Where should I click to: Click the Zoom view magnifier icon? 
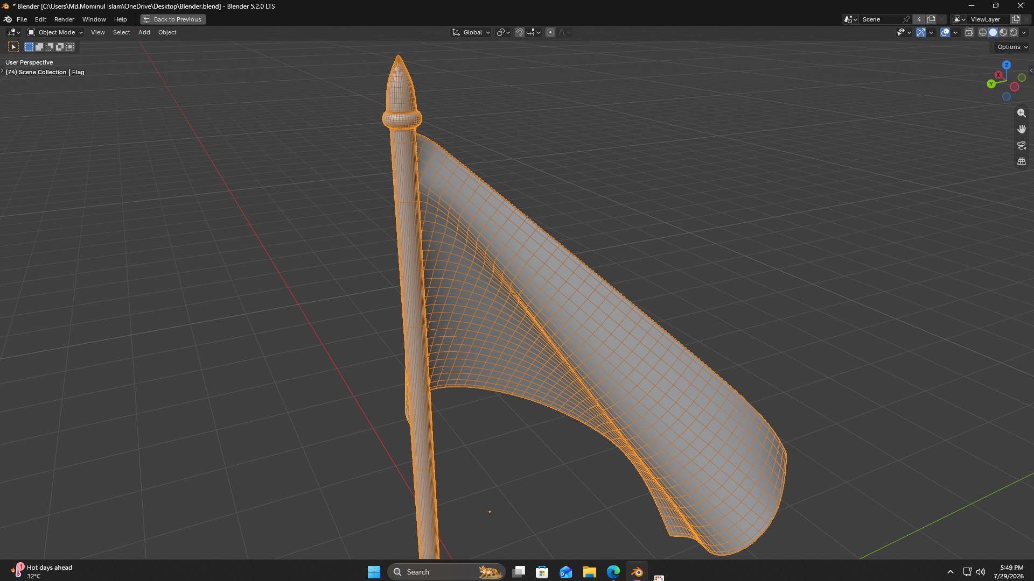(x=1021, y=113)
